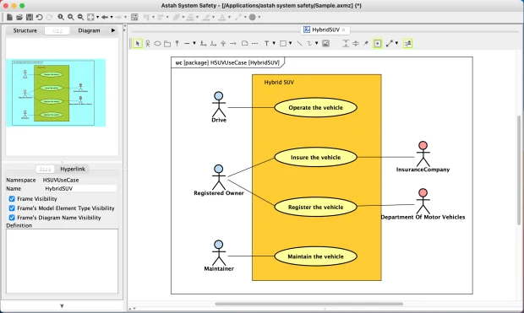
Task: Select the Operate the vehicle use case
Action: pos(315,107)
